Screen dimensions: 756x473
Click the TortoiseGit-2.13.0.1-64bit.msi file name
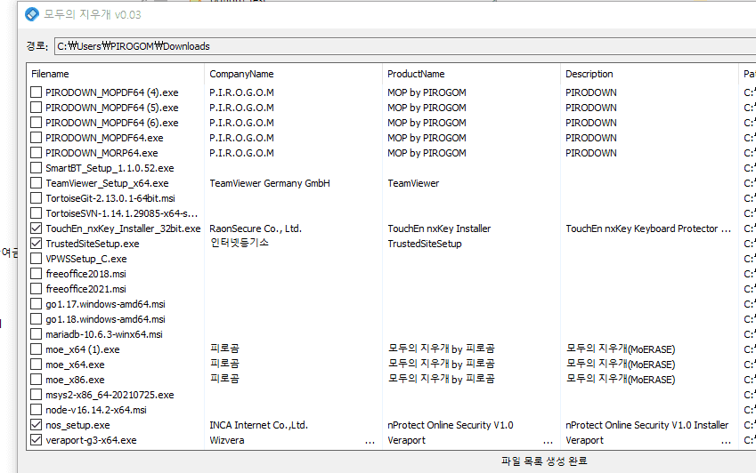110,198
